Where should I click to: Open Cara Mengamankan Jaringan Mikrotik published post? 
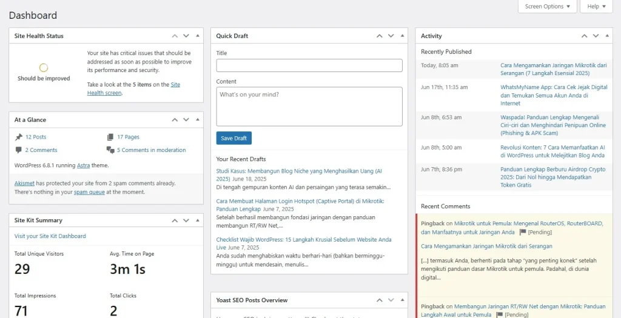553,70
